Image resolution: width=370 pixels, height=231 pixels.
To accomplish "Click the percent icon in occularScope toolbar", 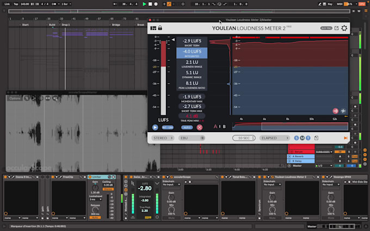I will pos(27,98).
